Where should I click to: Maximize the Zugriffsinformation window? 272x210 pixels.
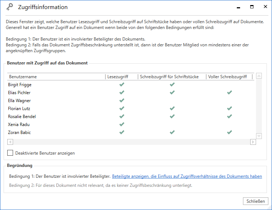point(252,7)
